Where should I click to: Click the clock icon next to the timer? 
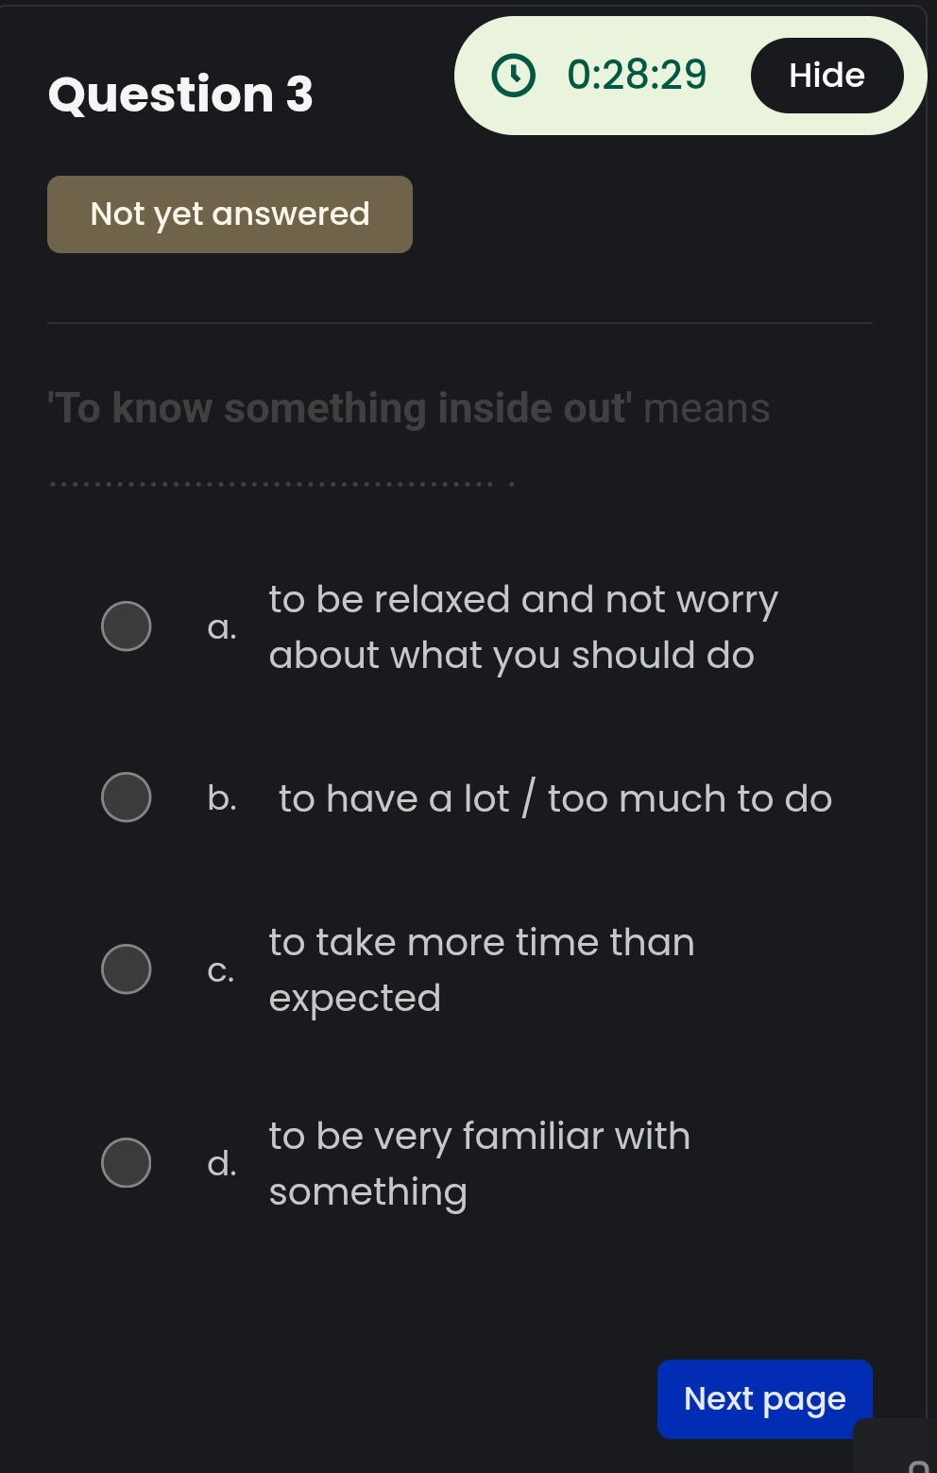[x=511, y=75]
